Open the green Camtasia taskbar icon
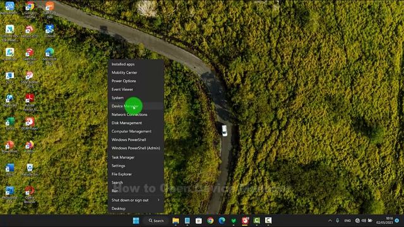404x227 pixels. (257, 221)
